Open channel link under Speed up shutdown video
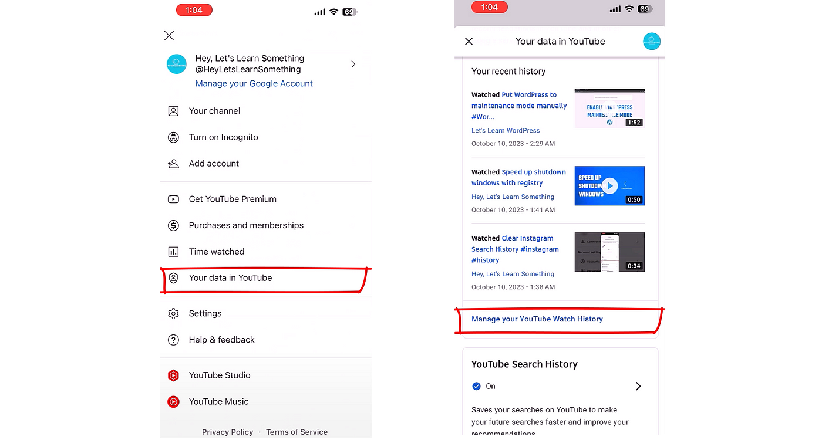822x440 pixels. click(513, 197)
